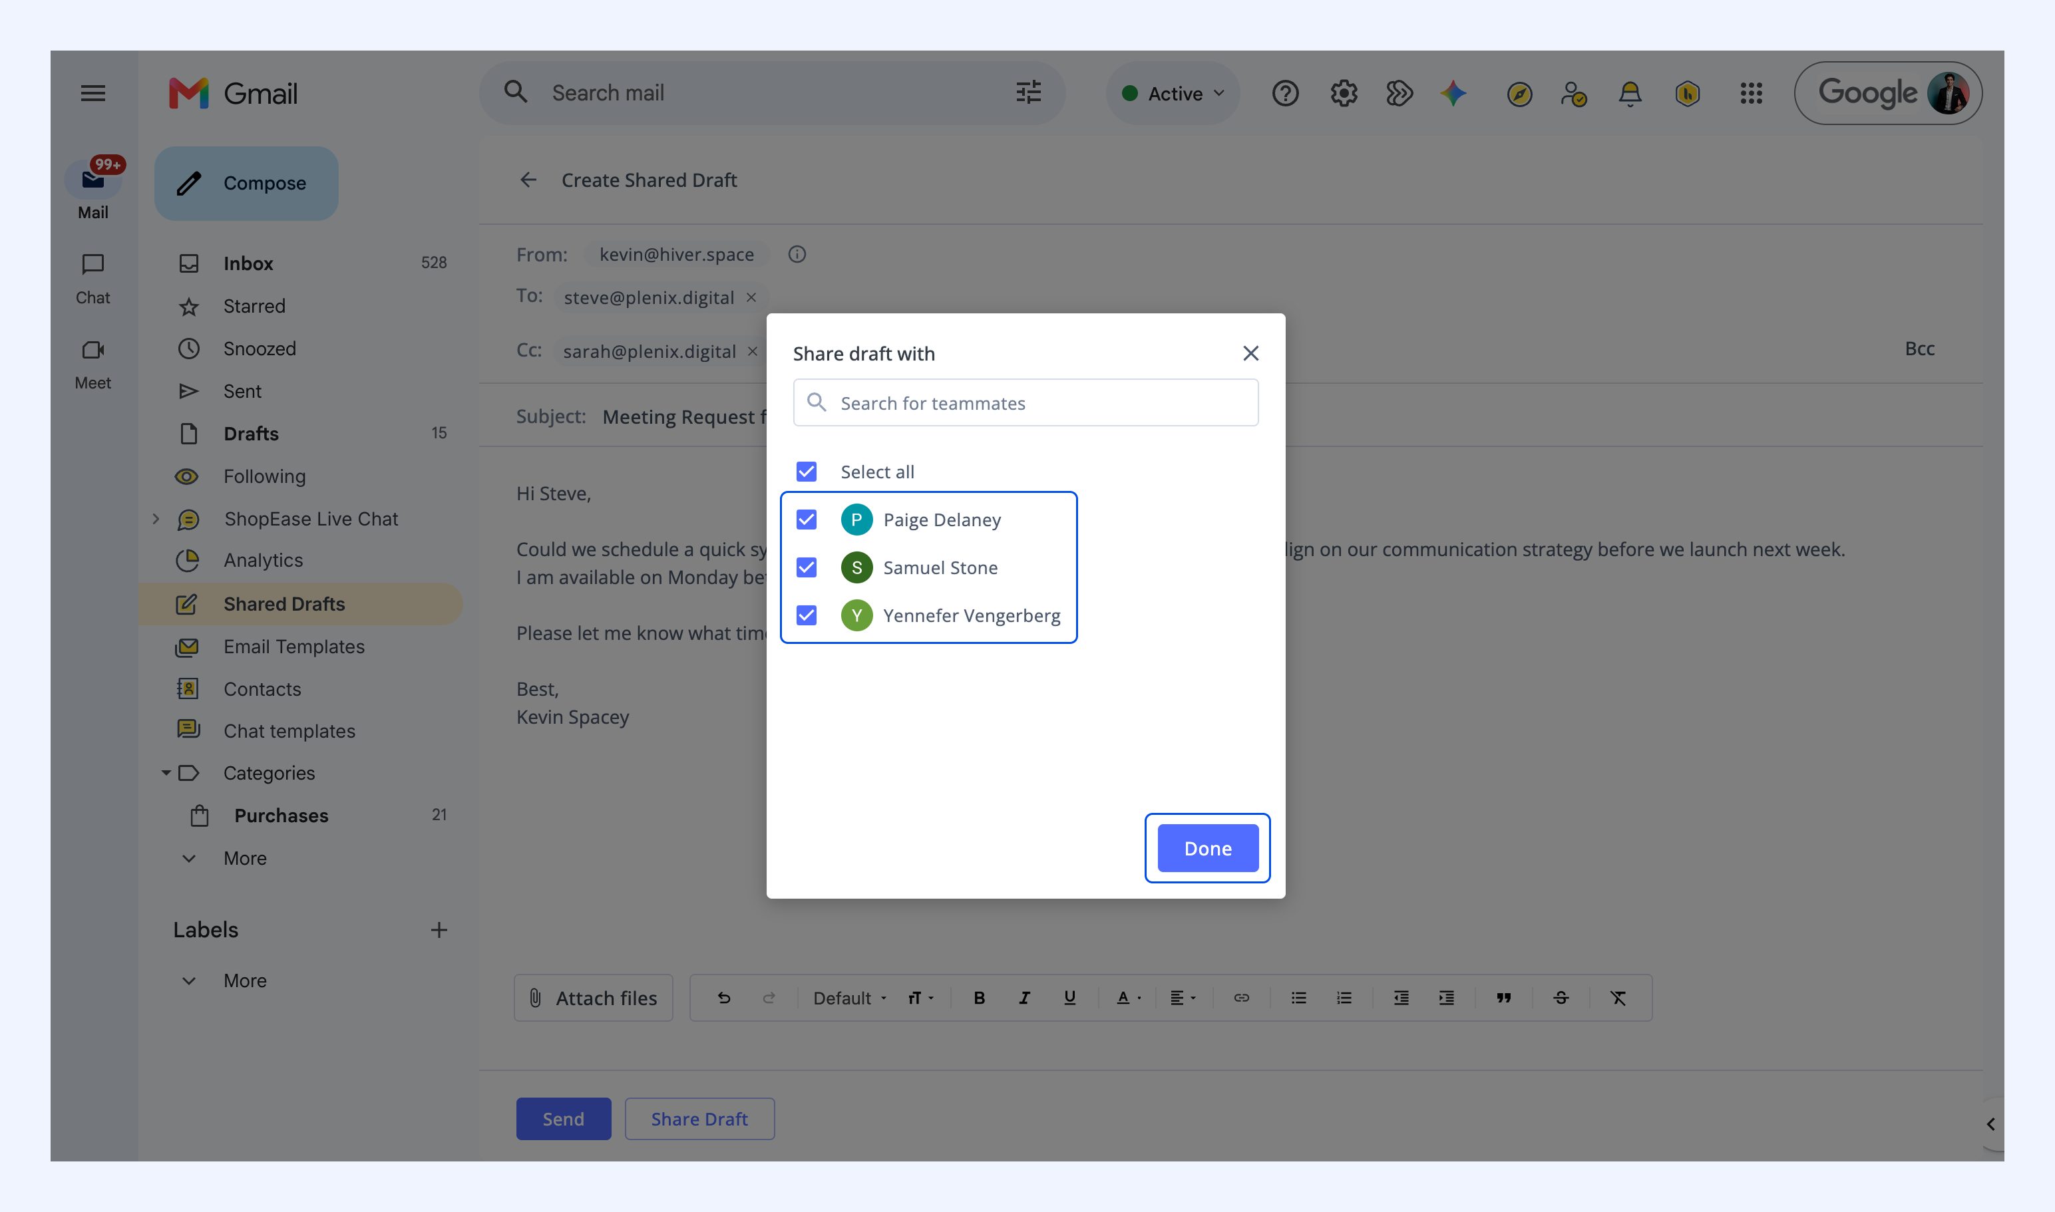This screenshot has height=1212, width=2055.
Task: Click the info icon beside From address
Action: [797, 255]
